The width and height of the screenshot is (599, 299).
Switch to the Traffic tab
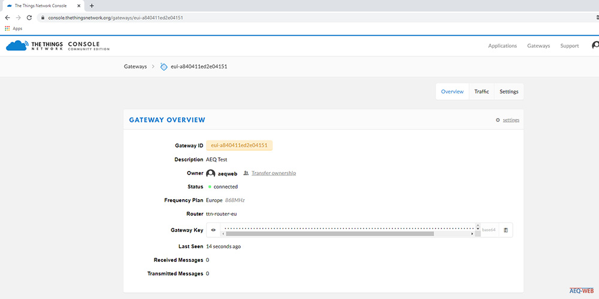[482, 91]
